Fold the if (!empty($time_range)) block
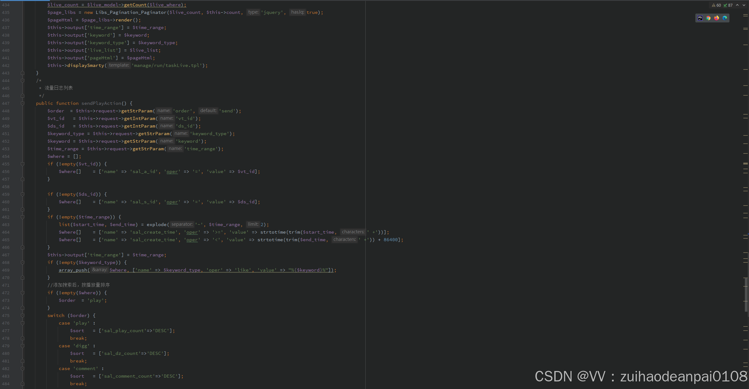749x389 pixels. [22, 217]
